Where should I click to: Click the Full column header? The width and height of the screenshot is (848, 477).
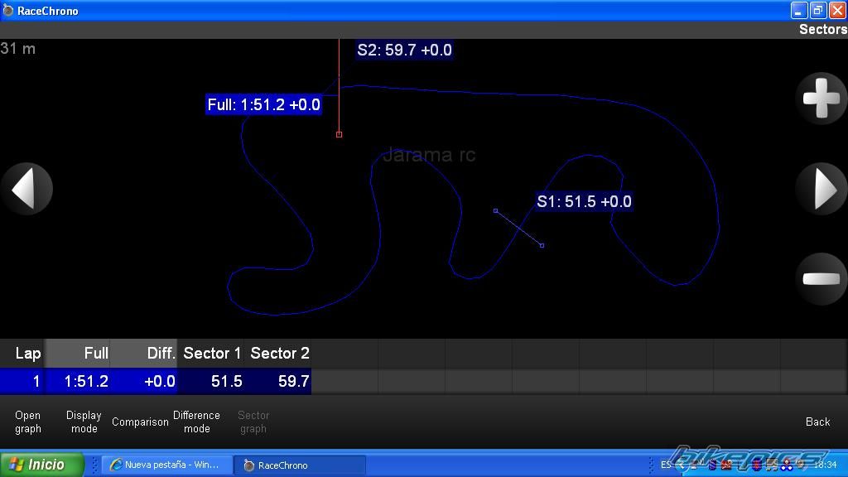[x=77, y=353]
